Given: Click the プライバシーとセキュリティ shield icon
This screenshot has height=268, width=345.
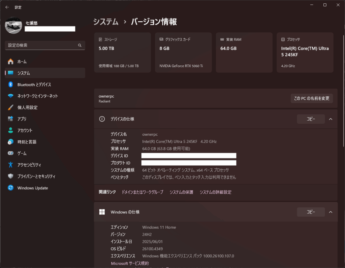Looking at the screenshot, I should click(x=10, y=176).
